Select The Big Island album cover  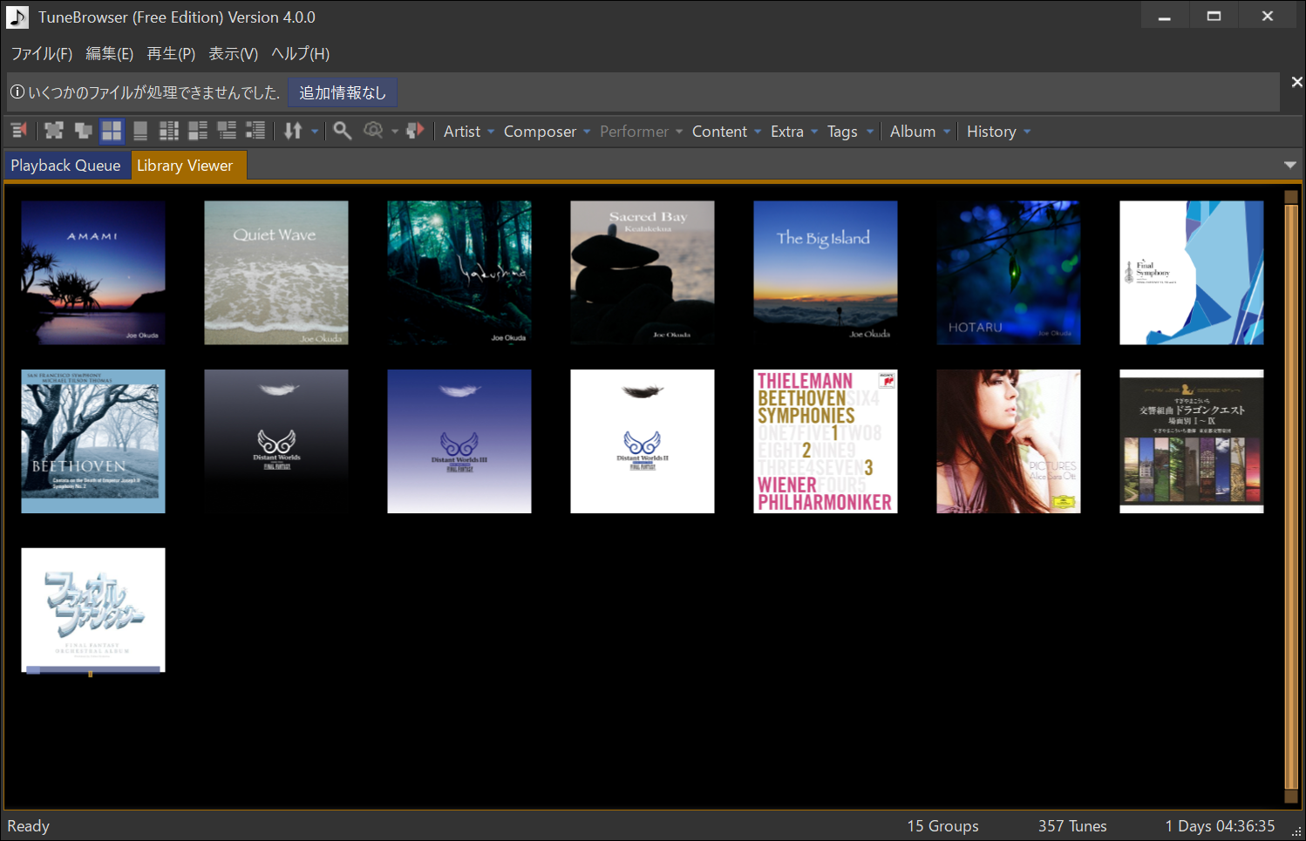(x=826, y=273)
